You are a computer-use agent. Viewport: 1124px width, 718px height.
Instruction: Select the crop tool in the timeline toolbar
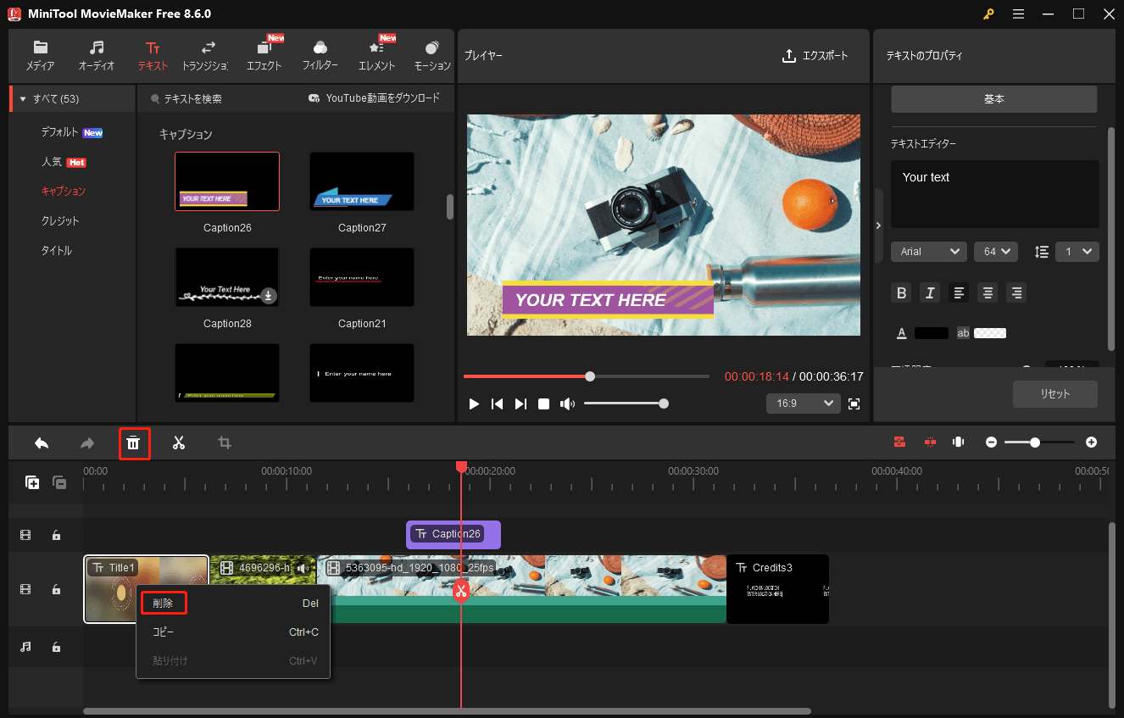click(224, 442)
